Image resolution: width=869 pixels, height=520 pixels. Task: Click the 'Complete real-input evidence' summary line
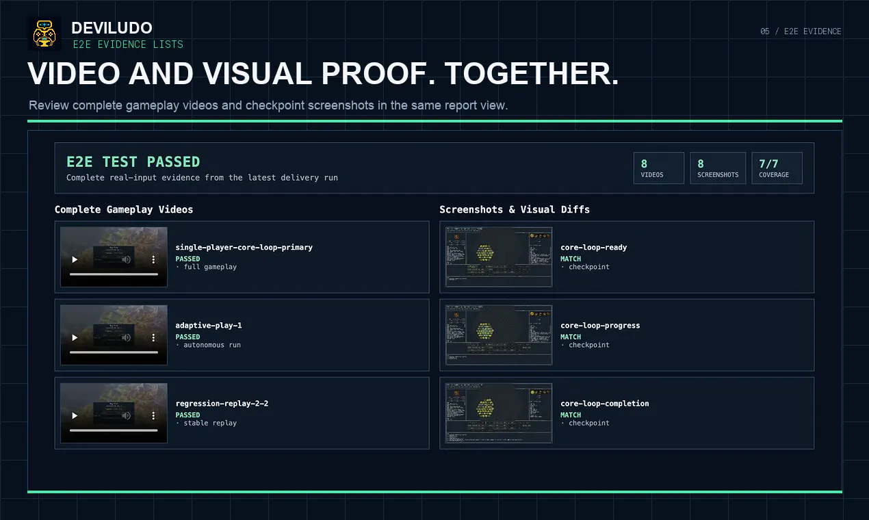click(x=202, y=178)
